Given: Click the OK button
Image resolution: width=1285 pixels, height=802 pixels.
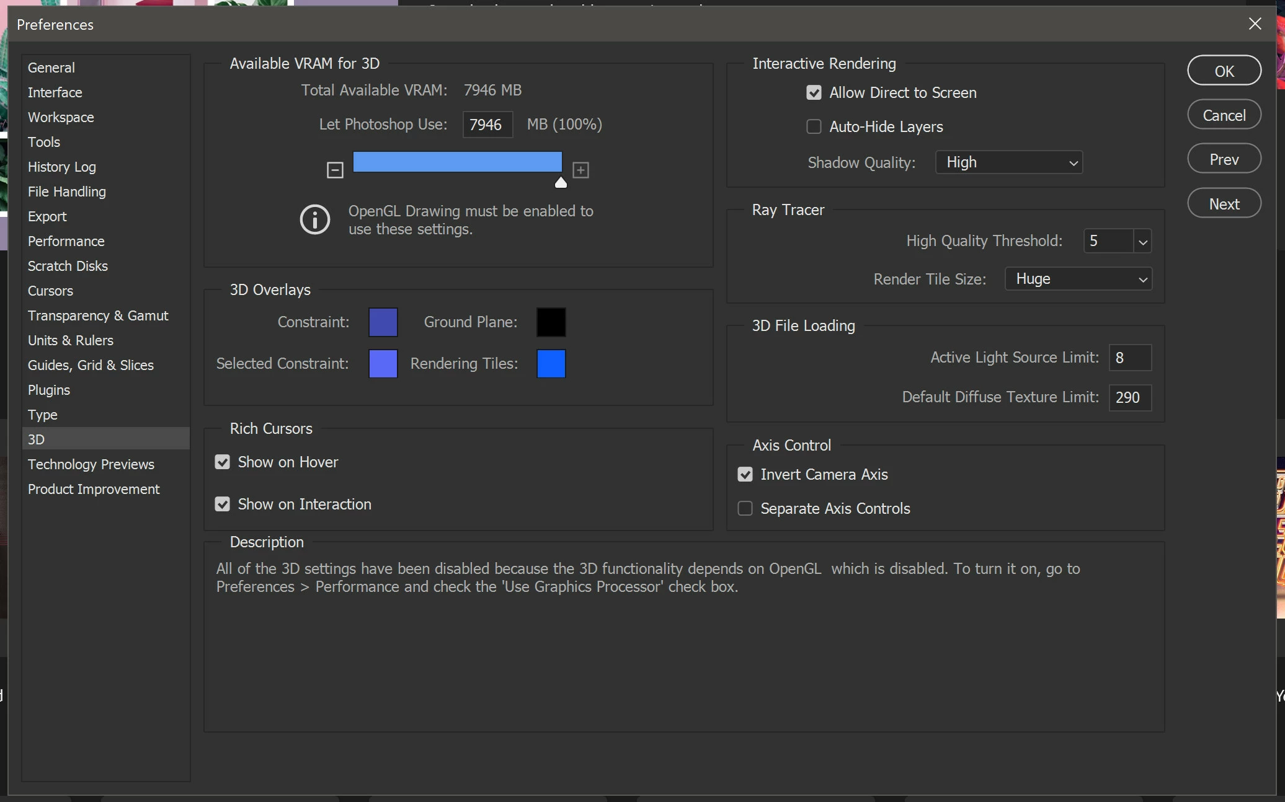Looking at the screenshot, I should 1224,71.
